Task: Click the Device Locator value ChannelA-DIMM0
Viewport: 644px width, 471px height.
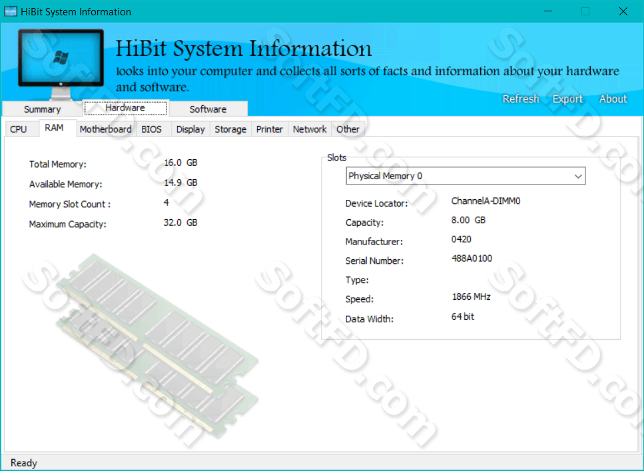Action: [x=486, y=201]
